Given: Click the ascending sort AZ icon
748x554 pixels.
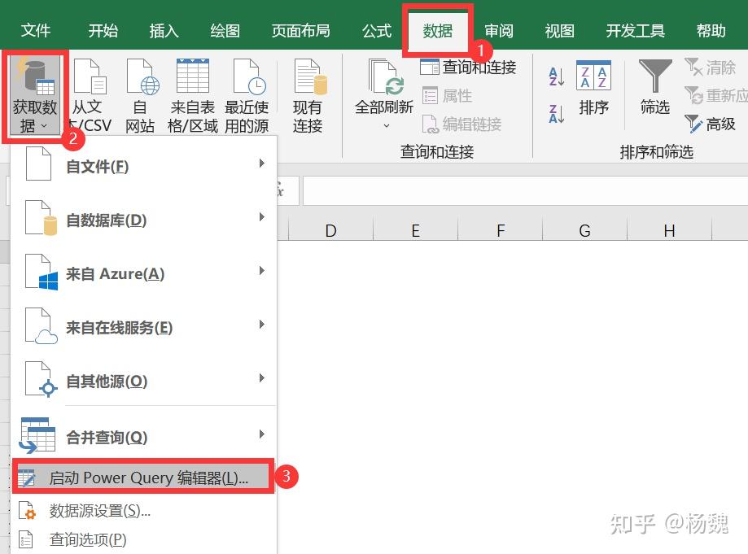Looking at the screenshot, I should 554,75.
